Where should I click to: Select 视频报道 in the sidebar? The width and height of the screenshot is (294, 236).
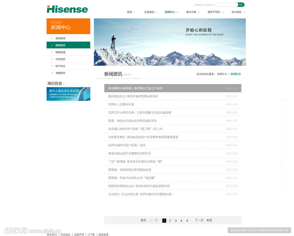[60, 52]
